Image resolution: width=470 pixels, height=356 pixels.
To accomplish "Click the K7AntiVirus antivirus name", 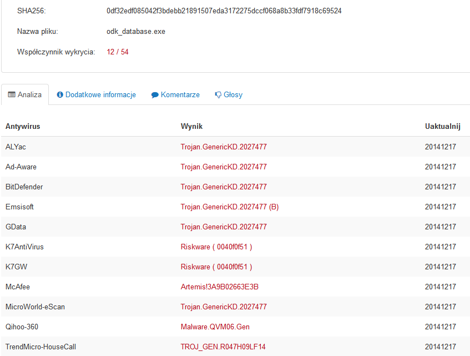I will pos(24,247).
